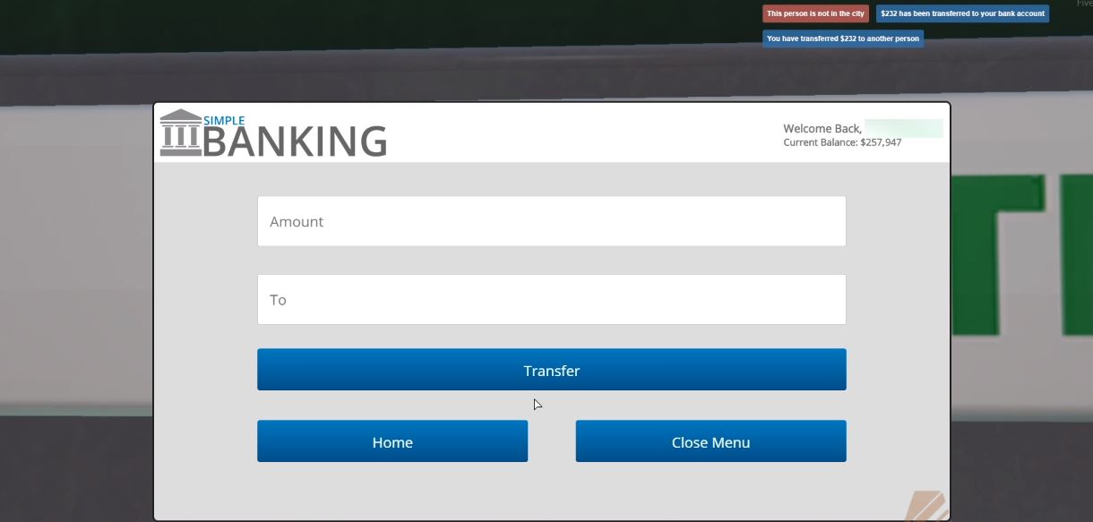Click the 'You have transferred $232 to another person' notification

pyautogui.click(x=842, y=38)
